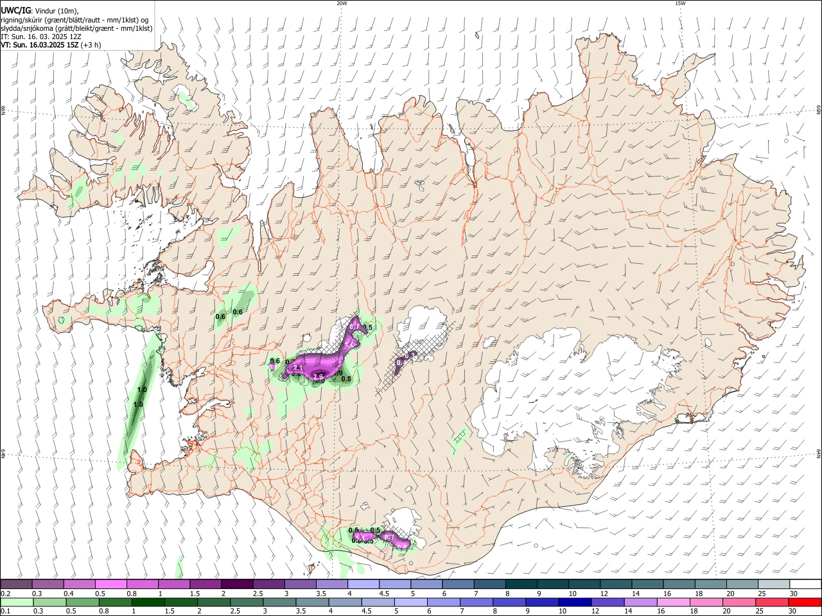
Task: Click the 2.1 precipitation value on the map
Action: (x=297, y=369)
